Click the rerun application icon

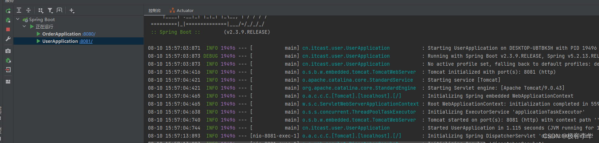(8, 11)
